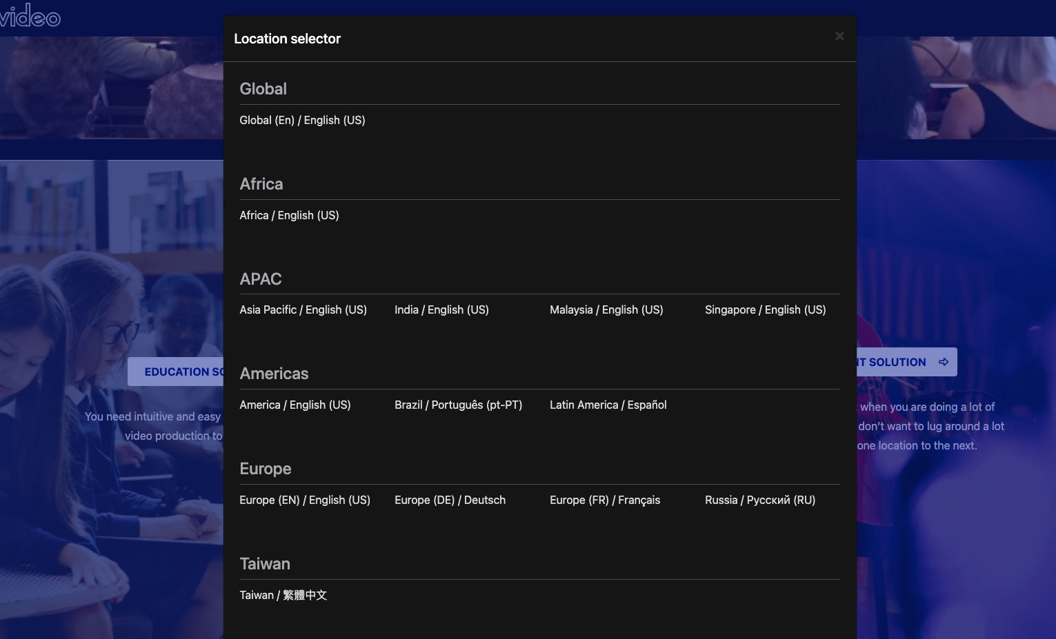Viewport: 1056px width, 639px height.
Task: Choose Russia / Русский (RU)
Action: click(759, 500)
